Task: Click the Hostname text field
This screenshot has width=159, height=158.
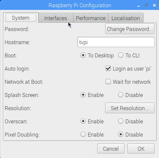Action: pos(116,42)
